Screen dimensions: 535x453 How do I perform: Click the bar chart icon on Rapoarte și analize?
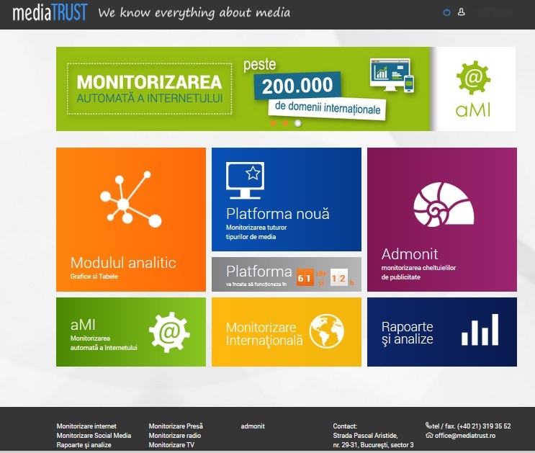(480, 331)
